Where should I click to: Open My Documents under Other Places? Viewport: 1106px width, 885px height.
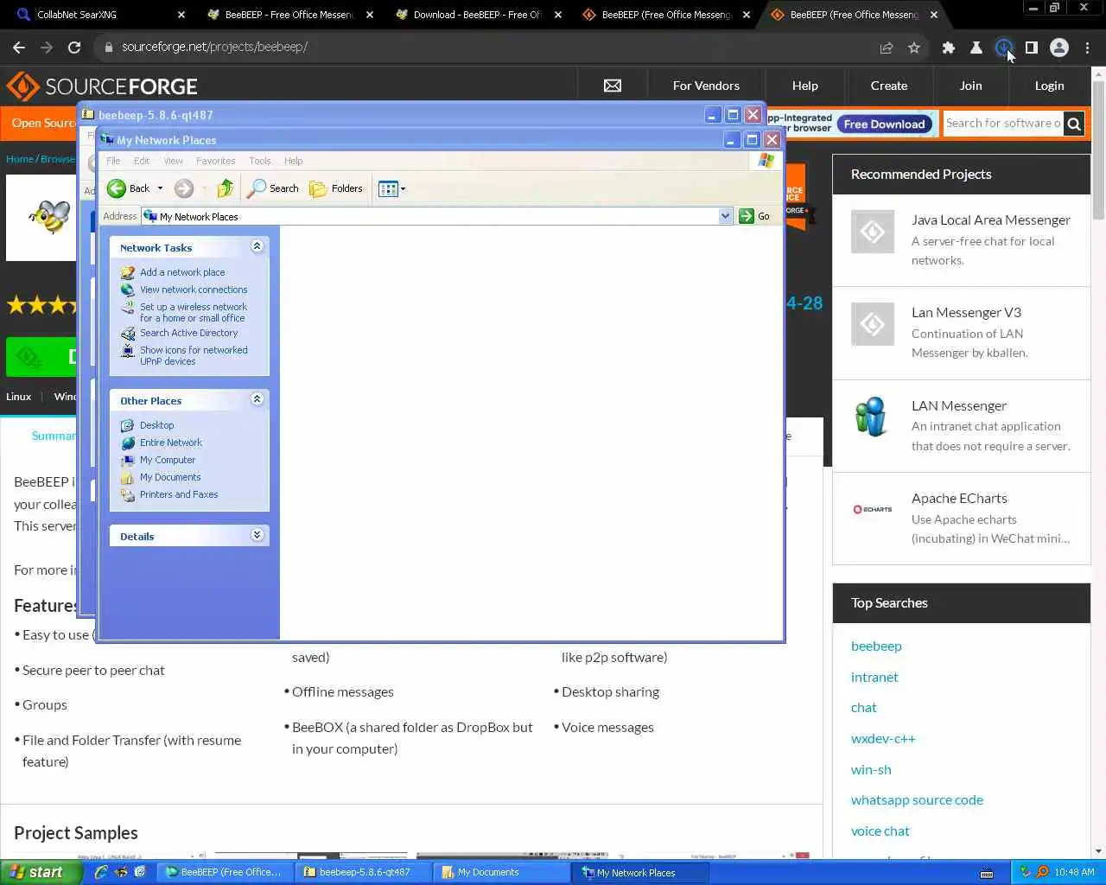click(170, 477)
